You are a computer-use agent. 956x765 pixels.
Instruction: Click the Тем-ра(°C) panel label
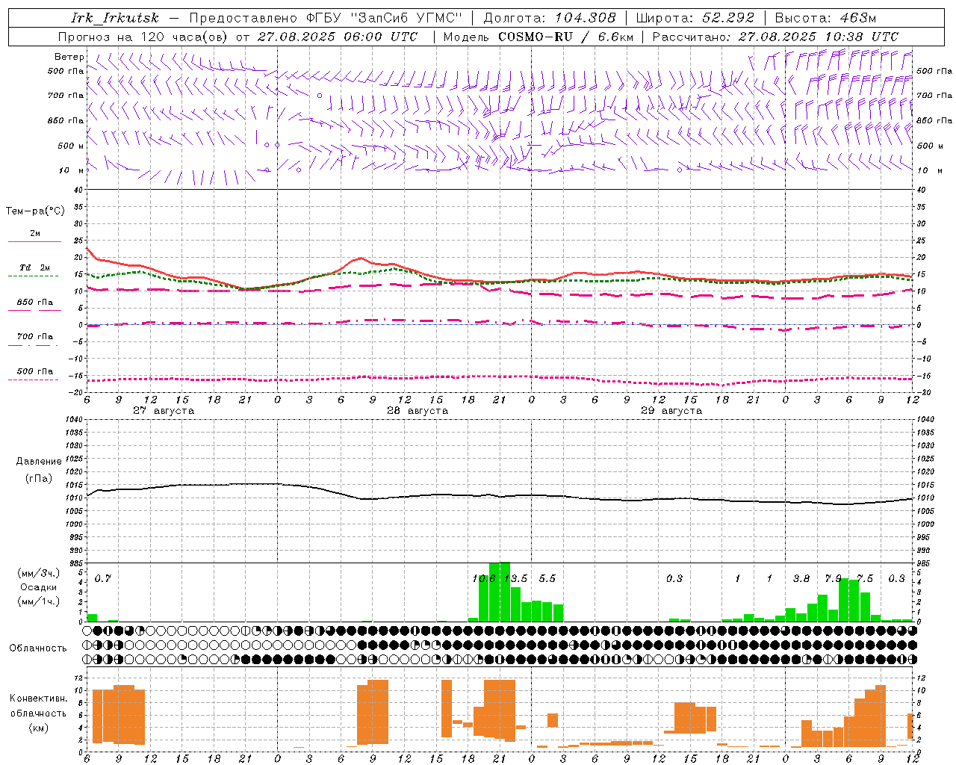coord(35,211)
